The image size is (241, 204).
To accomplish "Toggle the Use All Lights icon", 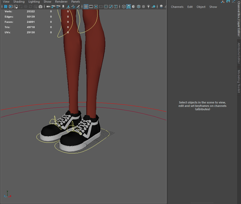I will point(148,7).
